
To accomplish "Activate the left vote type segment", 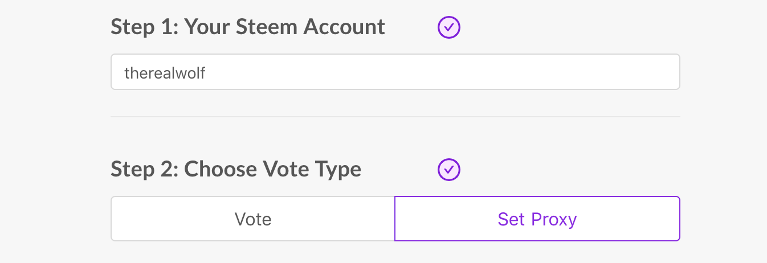I will pyautogui.click(x=253, y=219).
